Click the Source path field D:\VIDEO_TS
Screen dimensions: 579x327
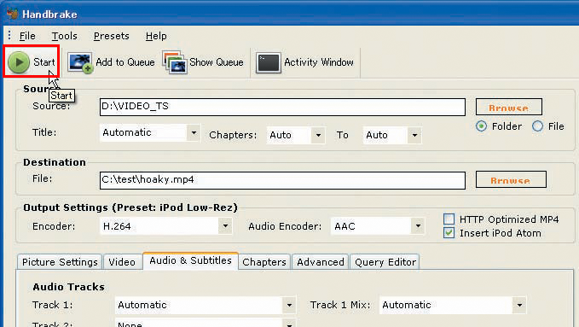282,107
